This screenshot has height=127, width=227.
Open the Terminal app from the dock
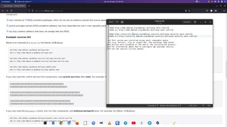pos(45,123)
